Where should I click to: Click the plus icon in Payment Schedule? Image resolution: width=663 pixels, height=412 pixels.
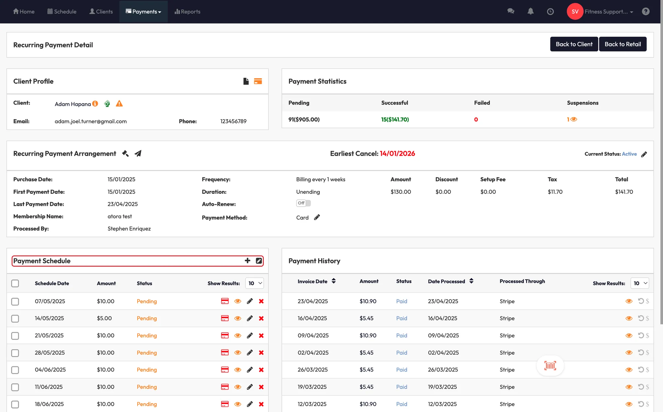click(x=247, y=261)
